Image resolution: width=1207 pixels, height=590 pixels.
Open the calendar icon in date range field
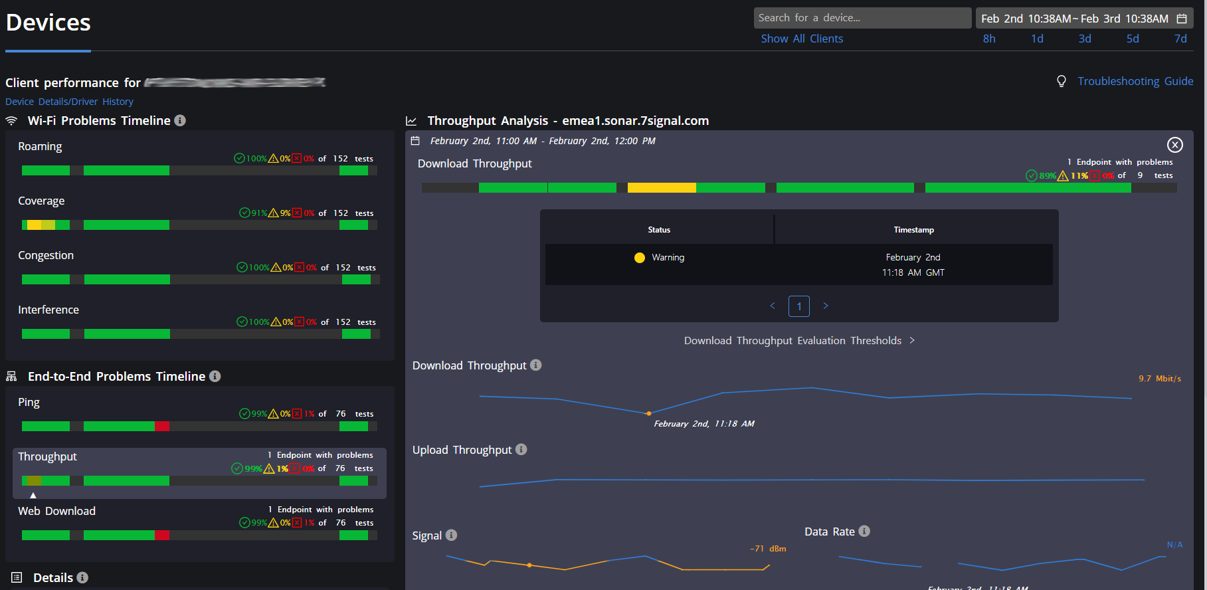pos(1182,19)
